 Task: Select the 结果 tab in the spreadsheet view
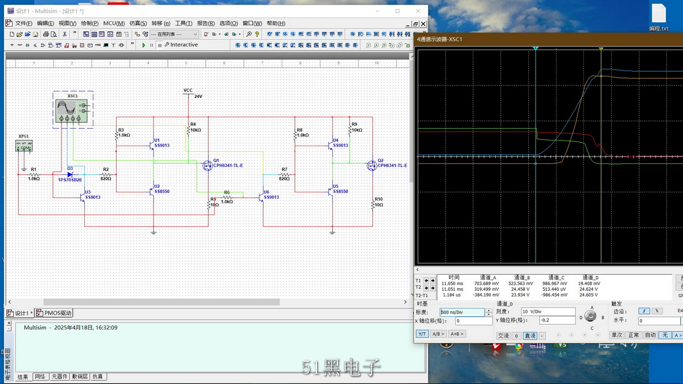click(x=23, y=377)
